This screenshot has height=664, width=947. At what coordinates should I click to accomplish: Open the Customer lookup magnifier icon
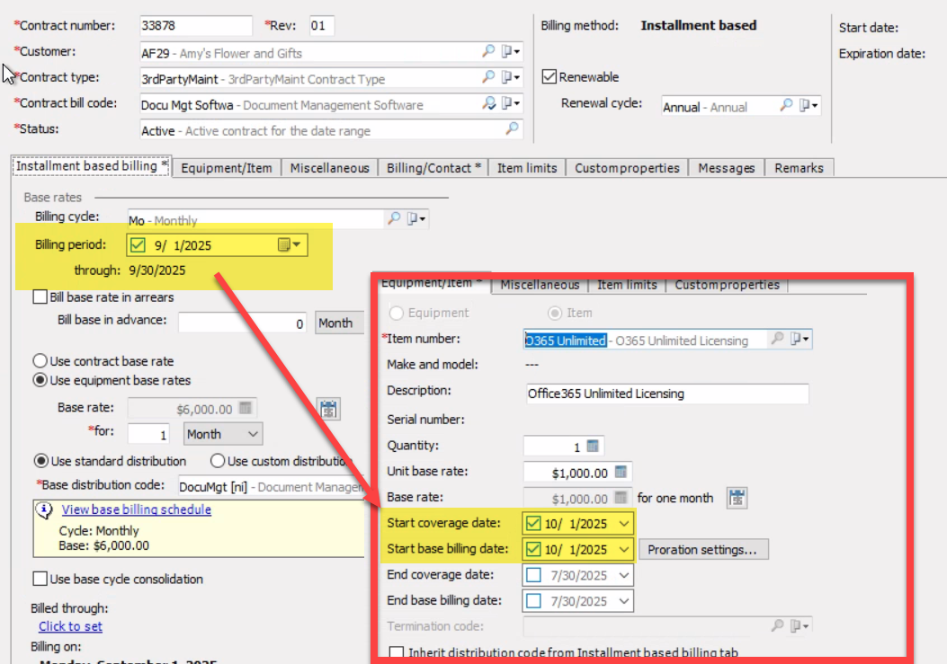coord(488,51)
